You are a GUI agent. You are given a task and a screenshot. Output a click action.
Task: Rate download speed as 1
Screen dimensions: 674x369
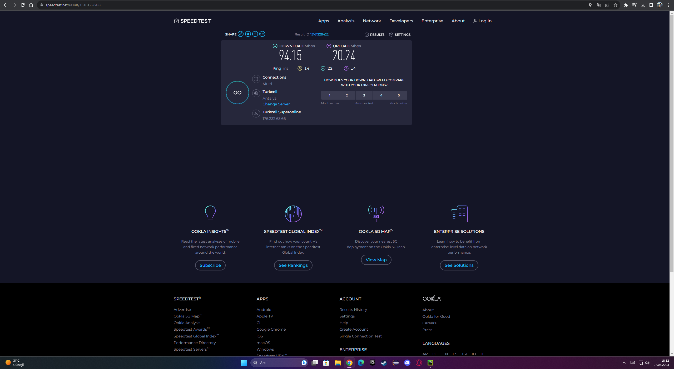tap(329, 95)
